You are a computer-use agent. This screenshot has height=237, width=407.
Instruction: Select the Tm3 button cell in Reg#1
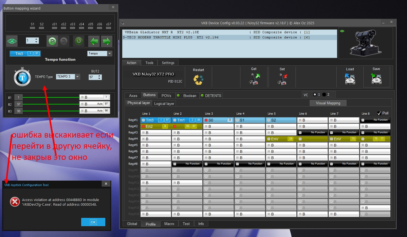[156, 120]
